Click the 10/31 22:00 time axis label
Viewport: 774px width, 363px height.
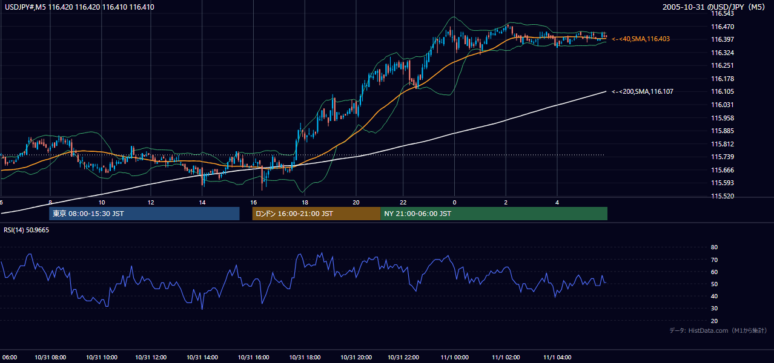tap(403, 357)
